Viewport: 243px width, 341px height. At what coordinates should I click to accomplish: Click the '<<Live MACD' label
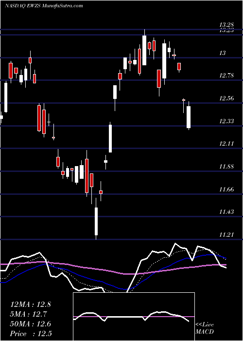[x=205, y=328]
